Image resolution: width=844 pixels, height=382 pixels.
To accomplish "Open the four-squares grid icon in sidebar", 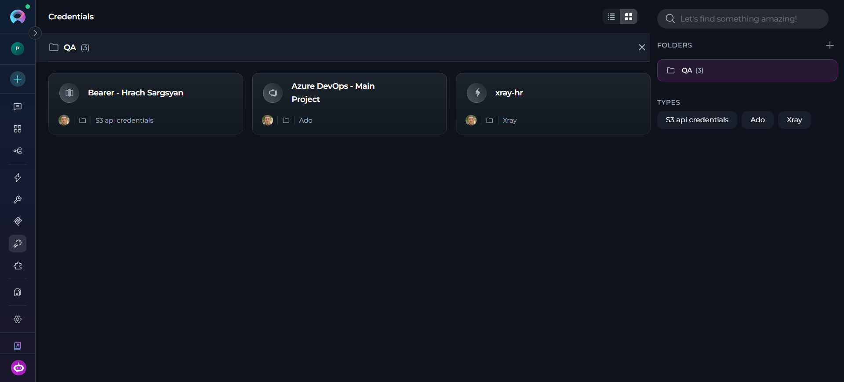I will click(18, 129).
